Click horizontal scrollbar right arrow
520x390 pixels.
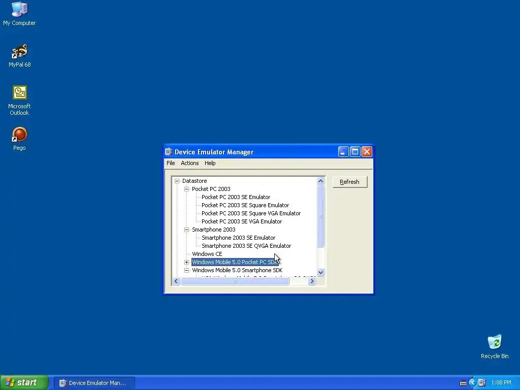coord(312,281)
